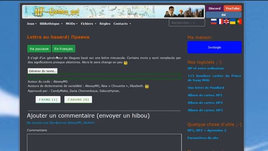Focus the Rechercher search field
Image resolution: width=268 pixels, height=151 pixels.
[187, 23]
